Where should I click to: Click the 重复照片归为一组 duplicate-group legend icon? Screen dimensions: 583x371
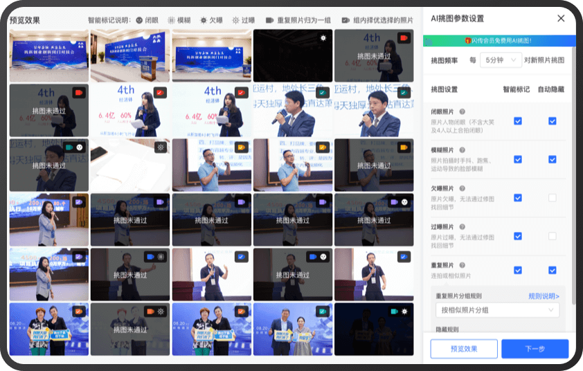click(x=269, y=21)
